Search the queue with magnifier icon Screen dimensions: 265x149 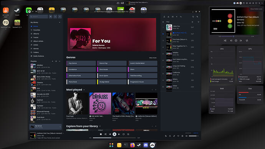193,17
